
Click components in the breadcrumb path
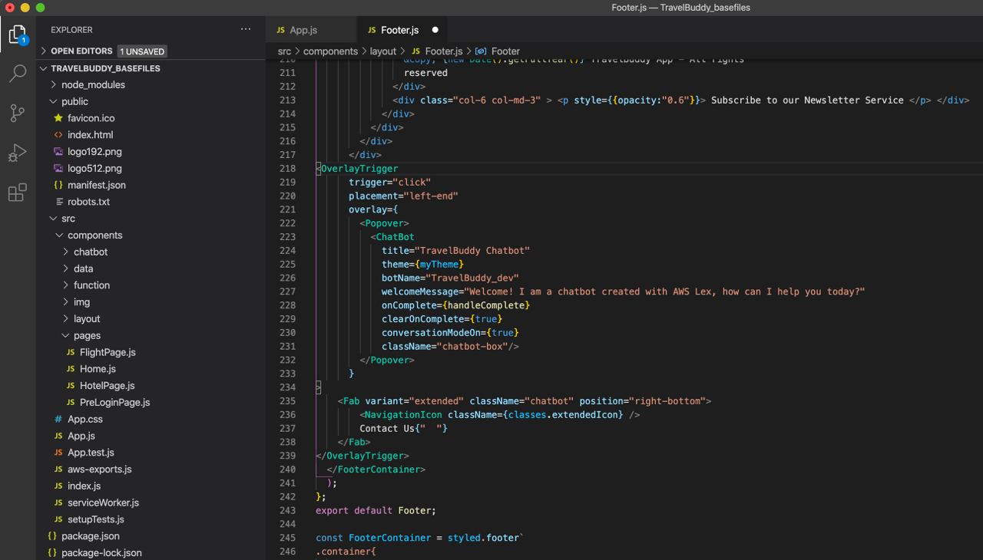pos(330,51)
